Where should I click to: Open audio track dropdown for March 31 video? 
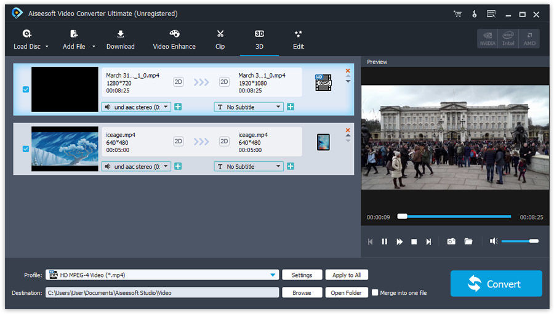(x=137, y=107)
